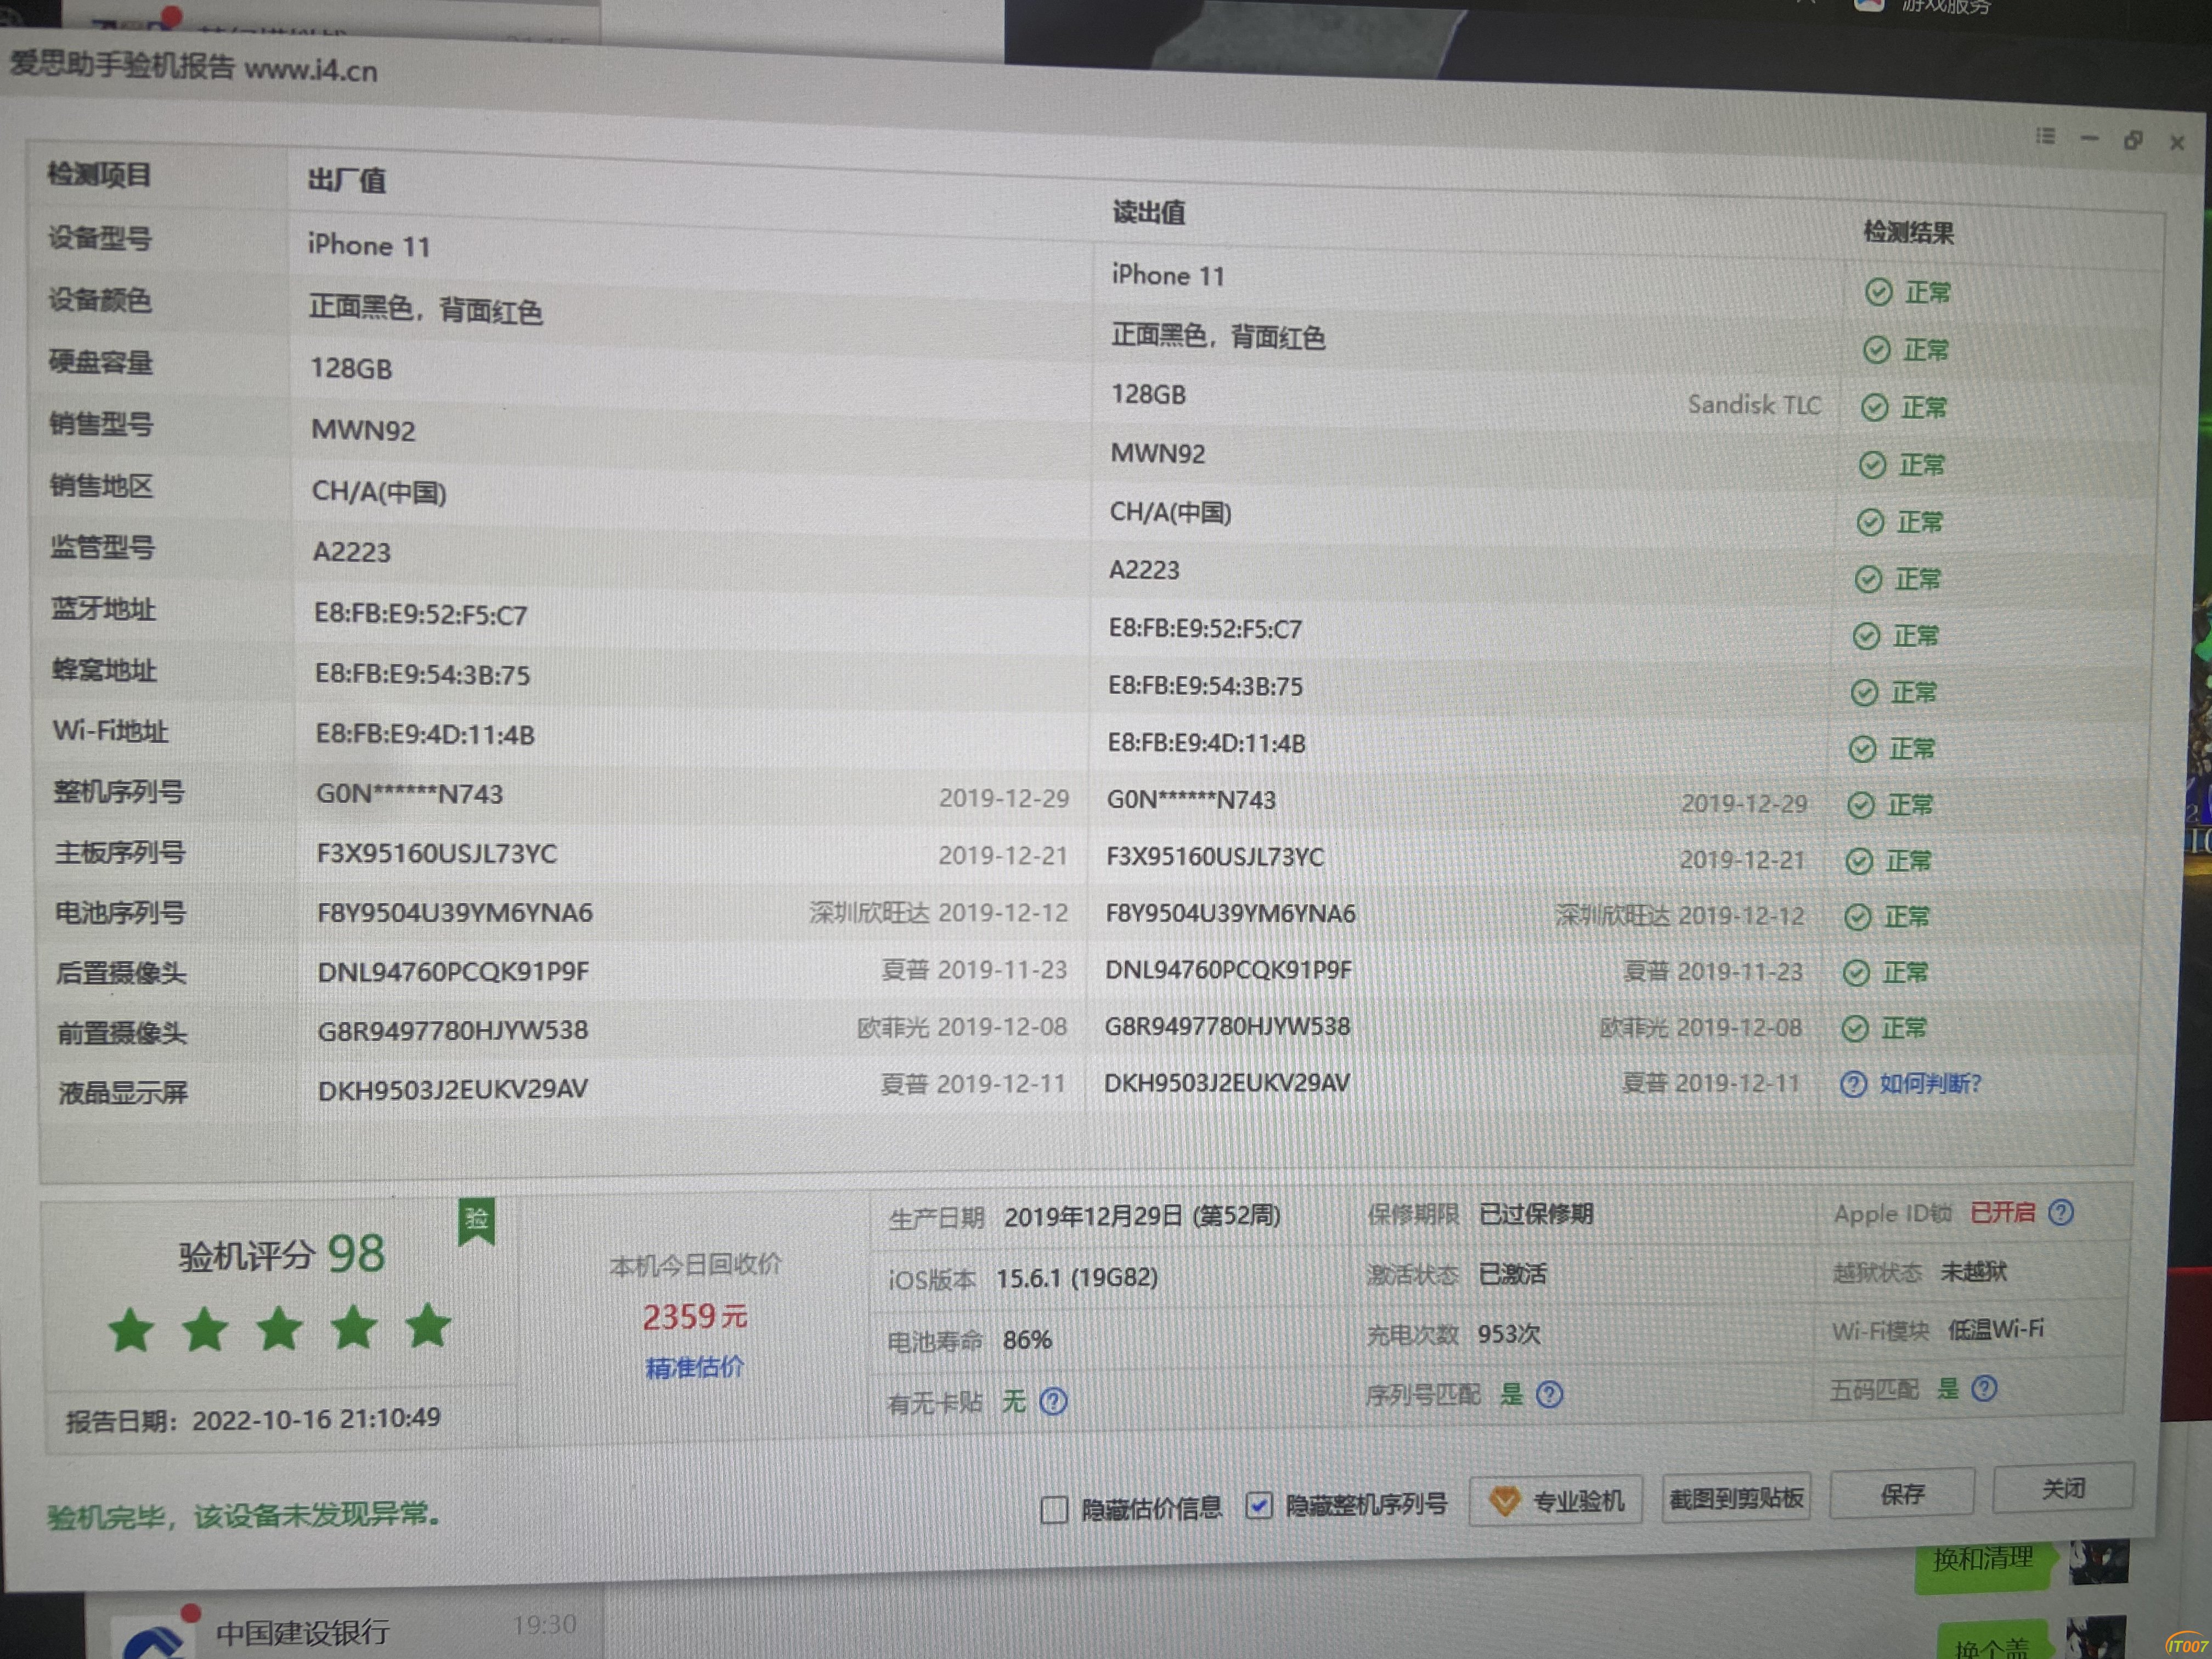
Task: Click check icon in 硬盘容量 result row
Action: pos(1874,407)
